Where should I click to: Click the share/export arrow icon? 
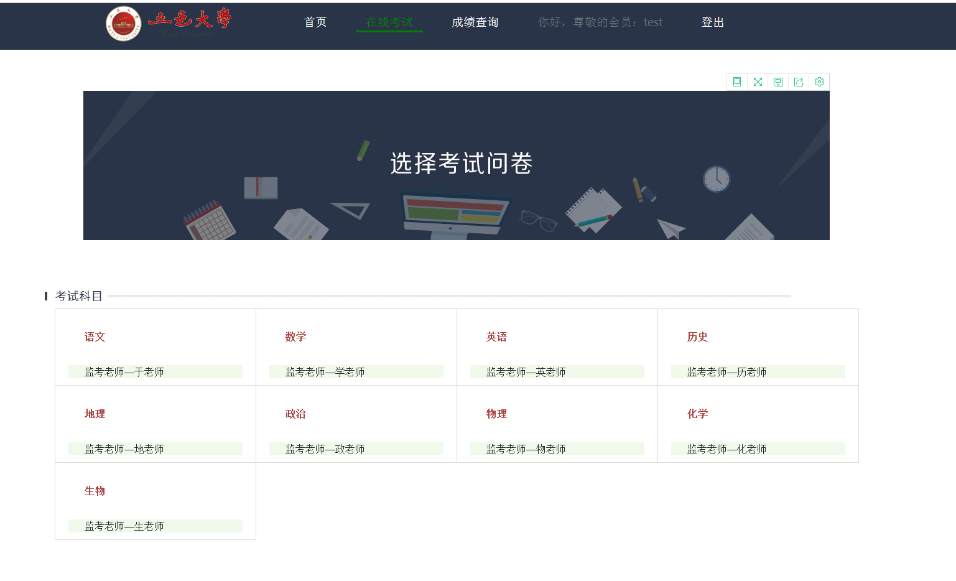pos(799,82)
